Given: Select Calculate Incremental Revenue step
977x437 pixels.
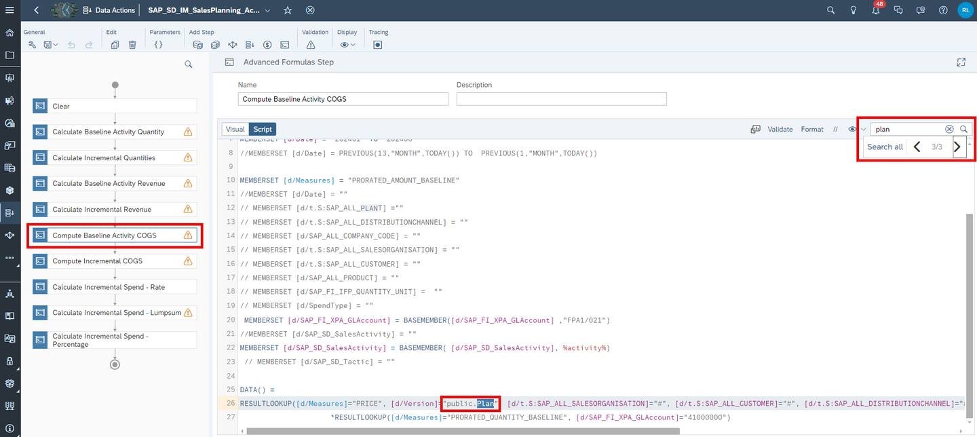Looking at the screenshot, I should 115,209.
